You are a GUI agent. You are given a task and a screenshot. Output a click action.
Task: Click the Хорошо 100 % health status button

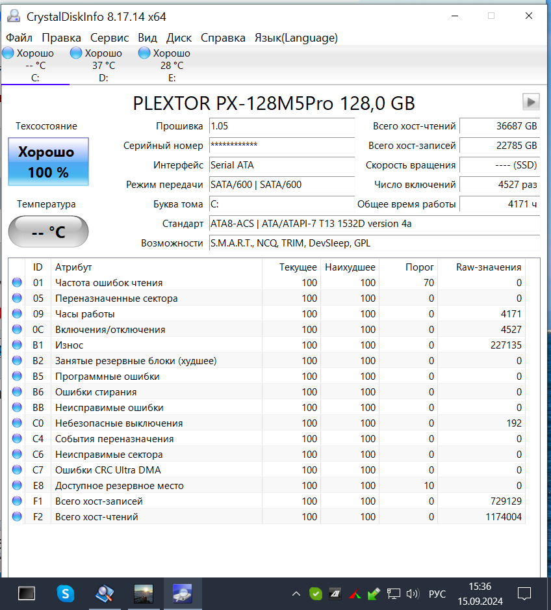[49, 161]
